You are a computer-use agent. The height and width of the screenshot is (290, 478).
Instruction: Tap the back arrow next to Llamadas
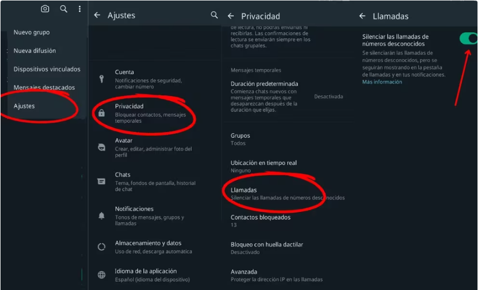tap(362, 16)
